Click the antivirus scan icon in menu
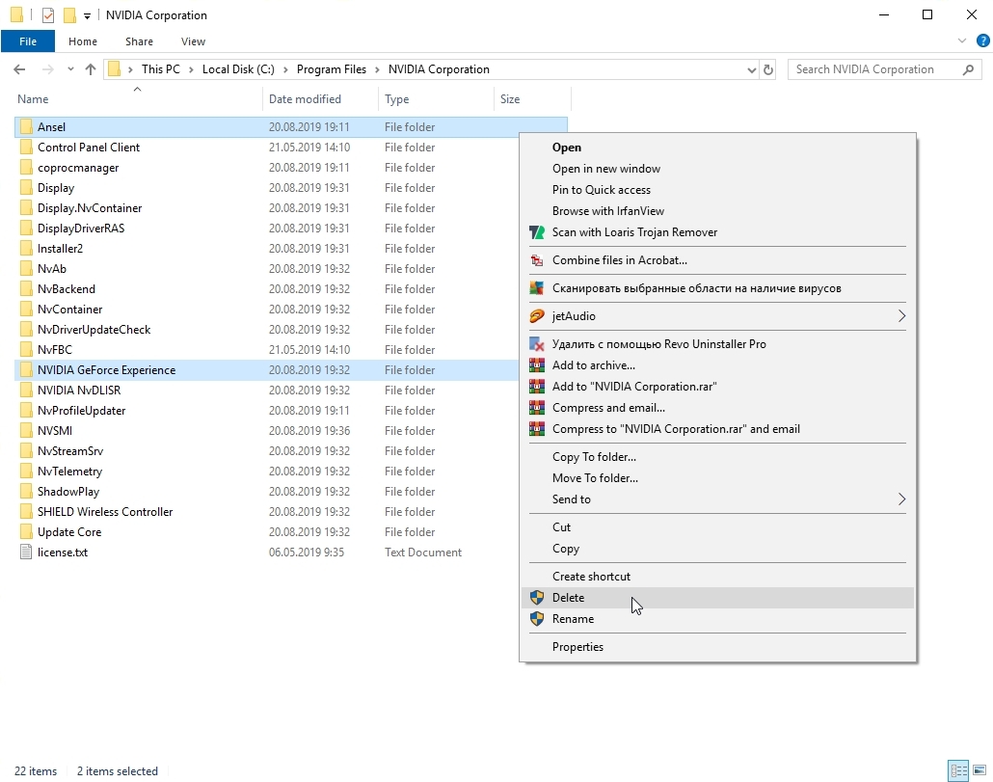This screenshot has height=782, width=993. (537, 288)
